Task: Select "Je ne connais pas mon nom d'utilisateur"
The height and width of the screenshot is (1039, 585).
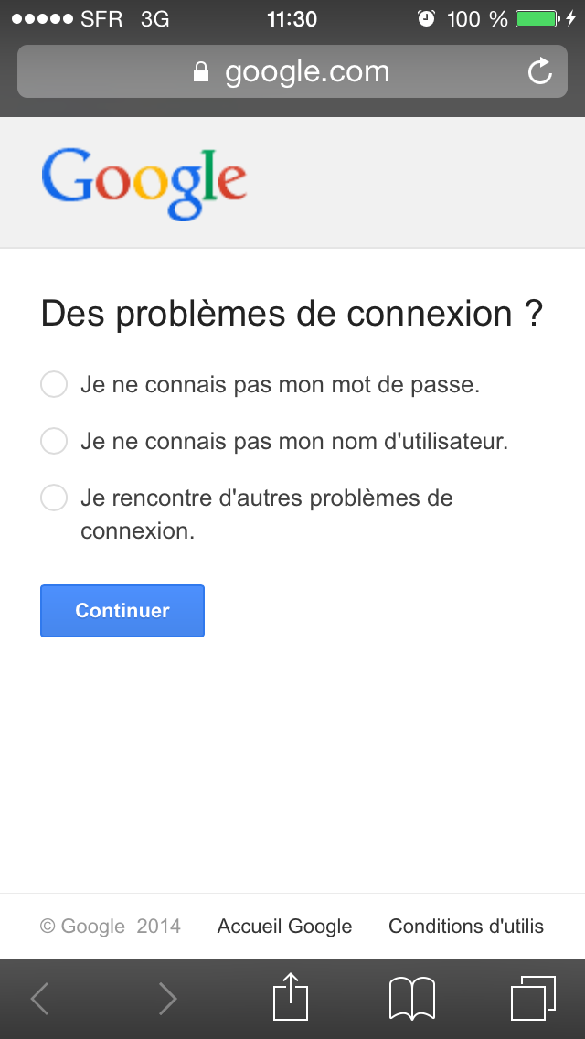Action: 55,442
